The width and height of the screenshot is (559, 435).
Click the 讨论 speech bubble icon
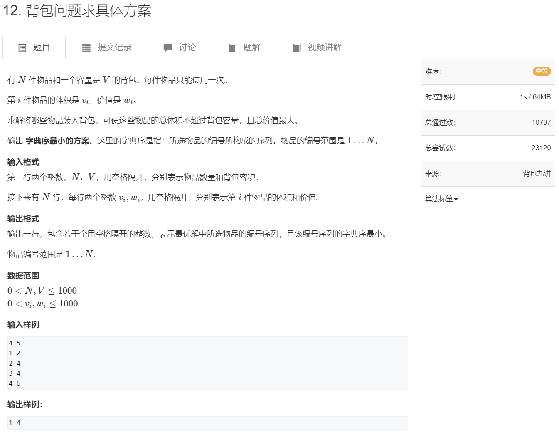click(168, 48)
